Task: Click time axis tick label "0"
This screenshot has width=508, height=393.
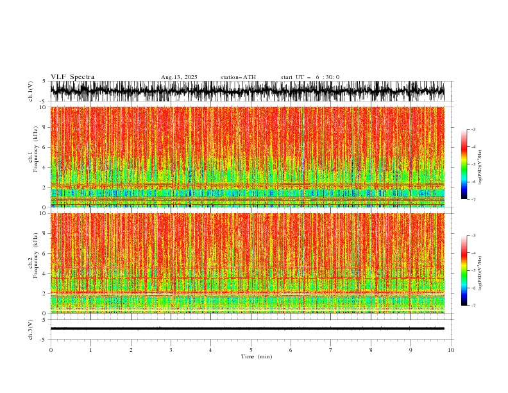Action: click(51, 350)
